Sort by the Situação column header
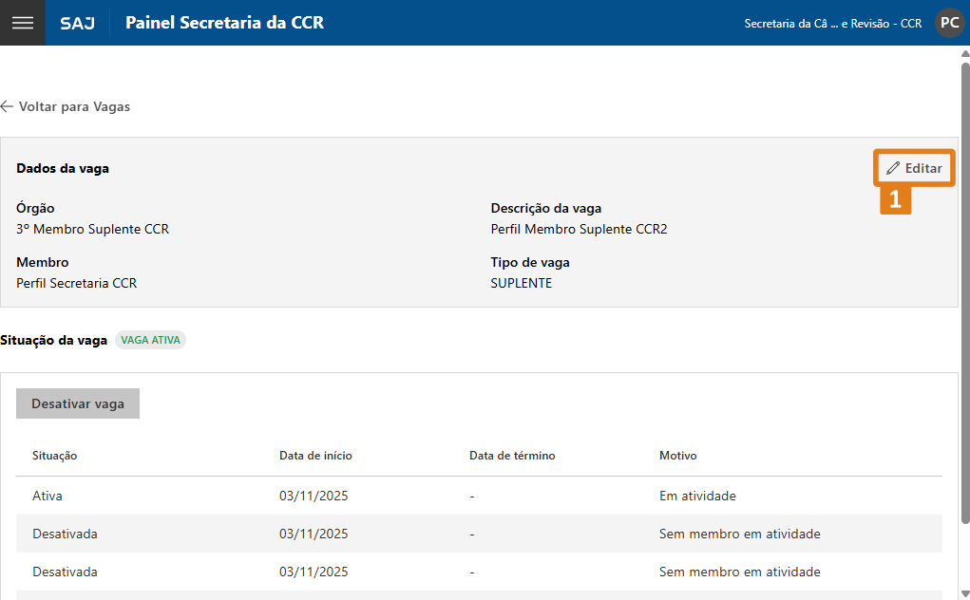 (x=55, y=456)
